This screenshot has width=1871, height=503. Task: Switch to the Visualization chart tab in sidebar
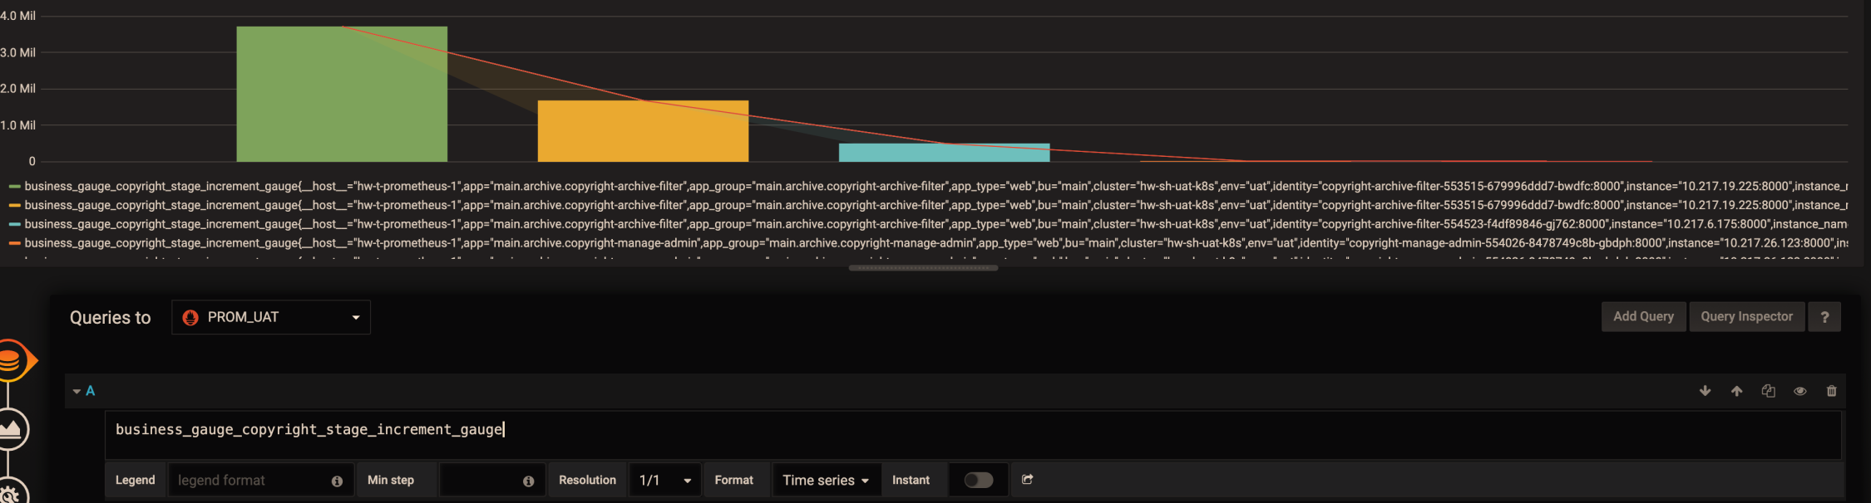tap(12, 429)
